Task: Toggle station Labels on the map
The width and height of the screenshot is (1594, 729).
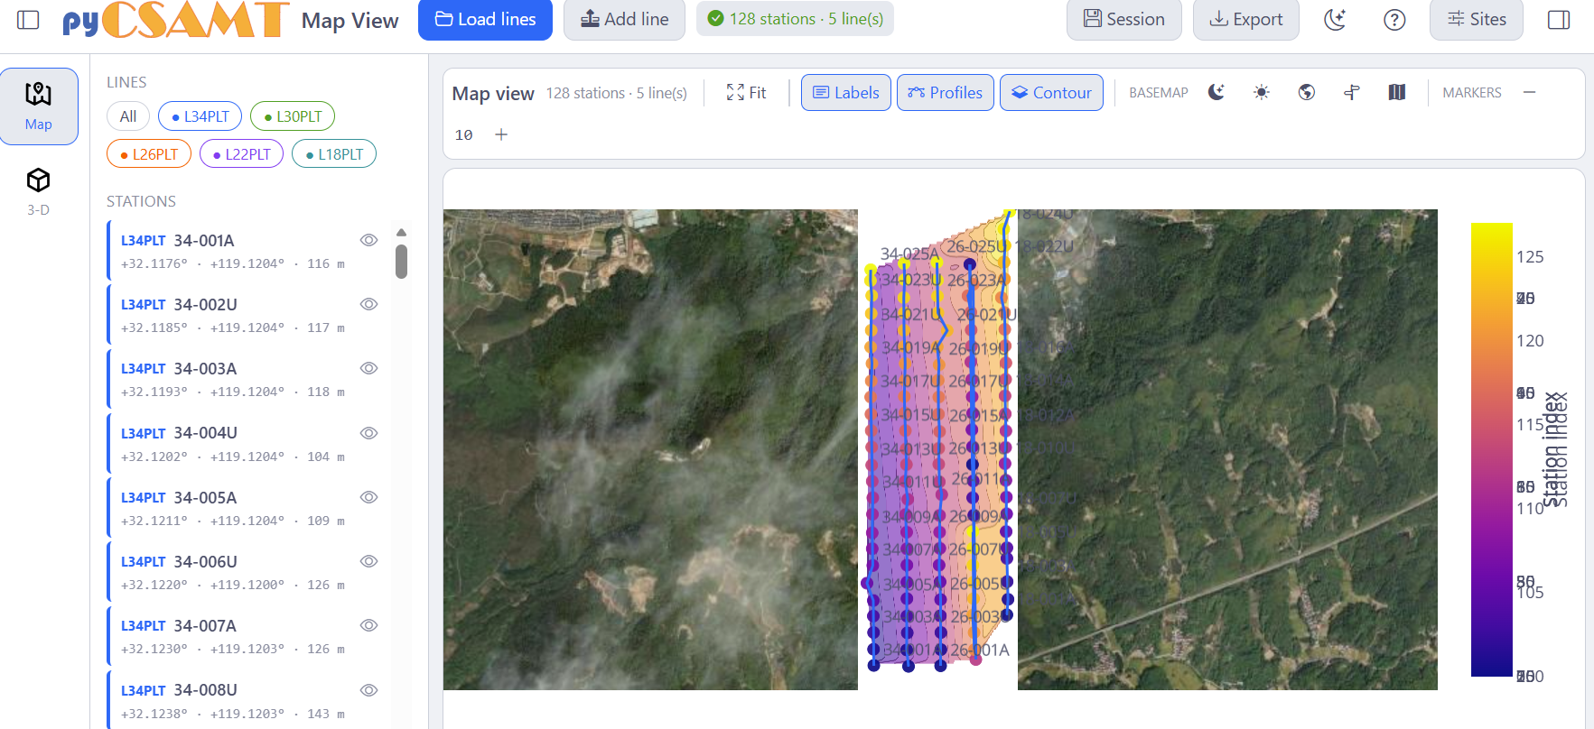Action: point(846,93)
